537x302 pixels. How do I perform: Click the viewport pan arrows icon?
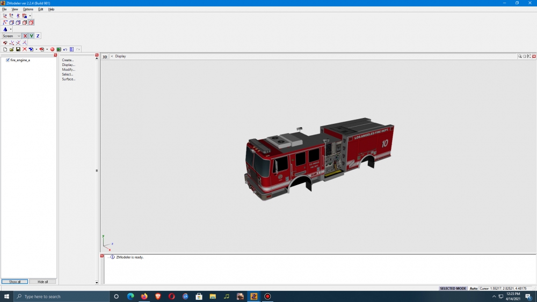click(x=529, y=56)
